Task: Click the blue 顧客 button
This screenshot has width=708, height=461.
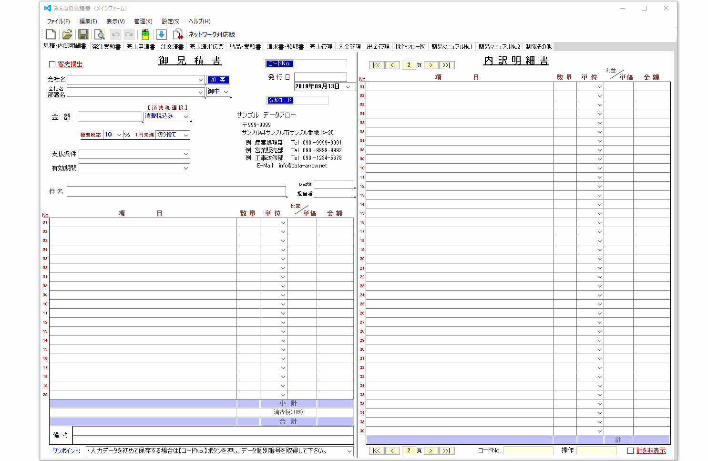Action: 218,80
